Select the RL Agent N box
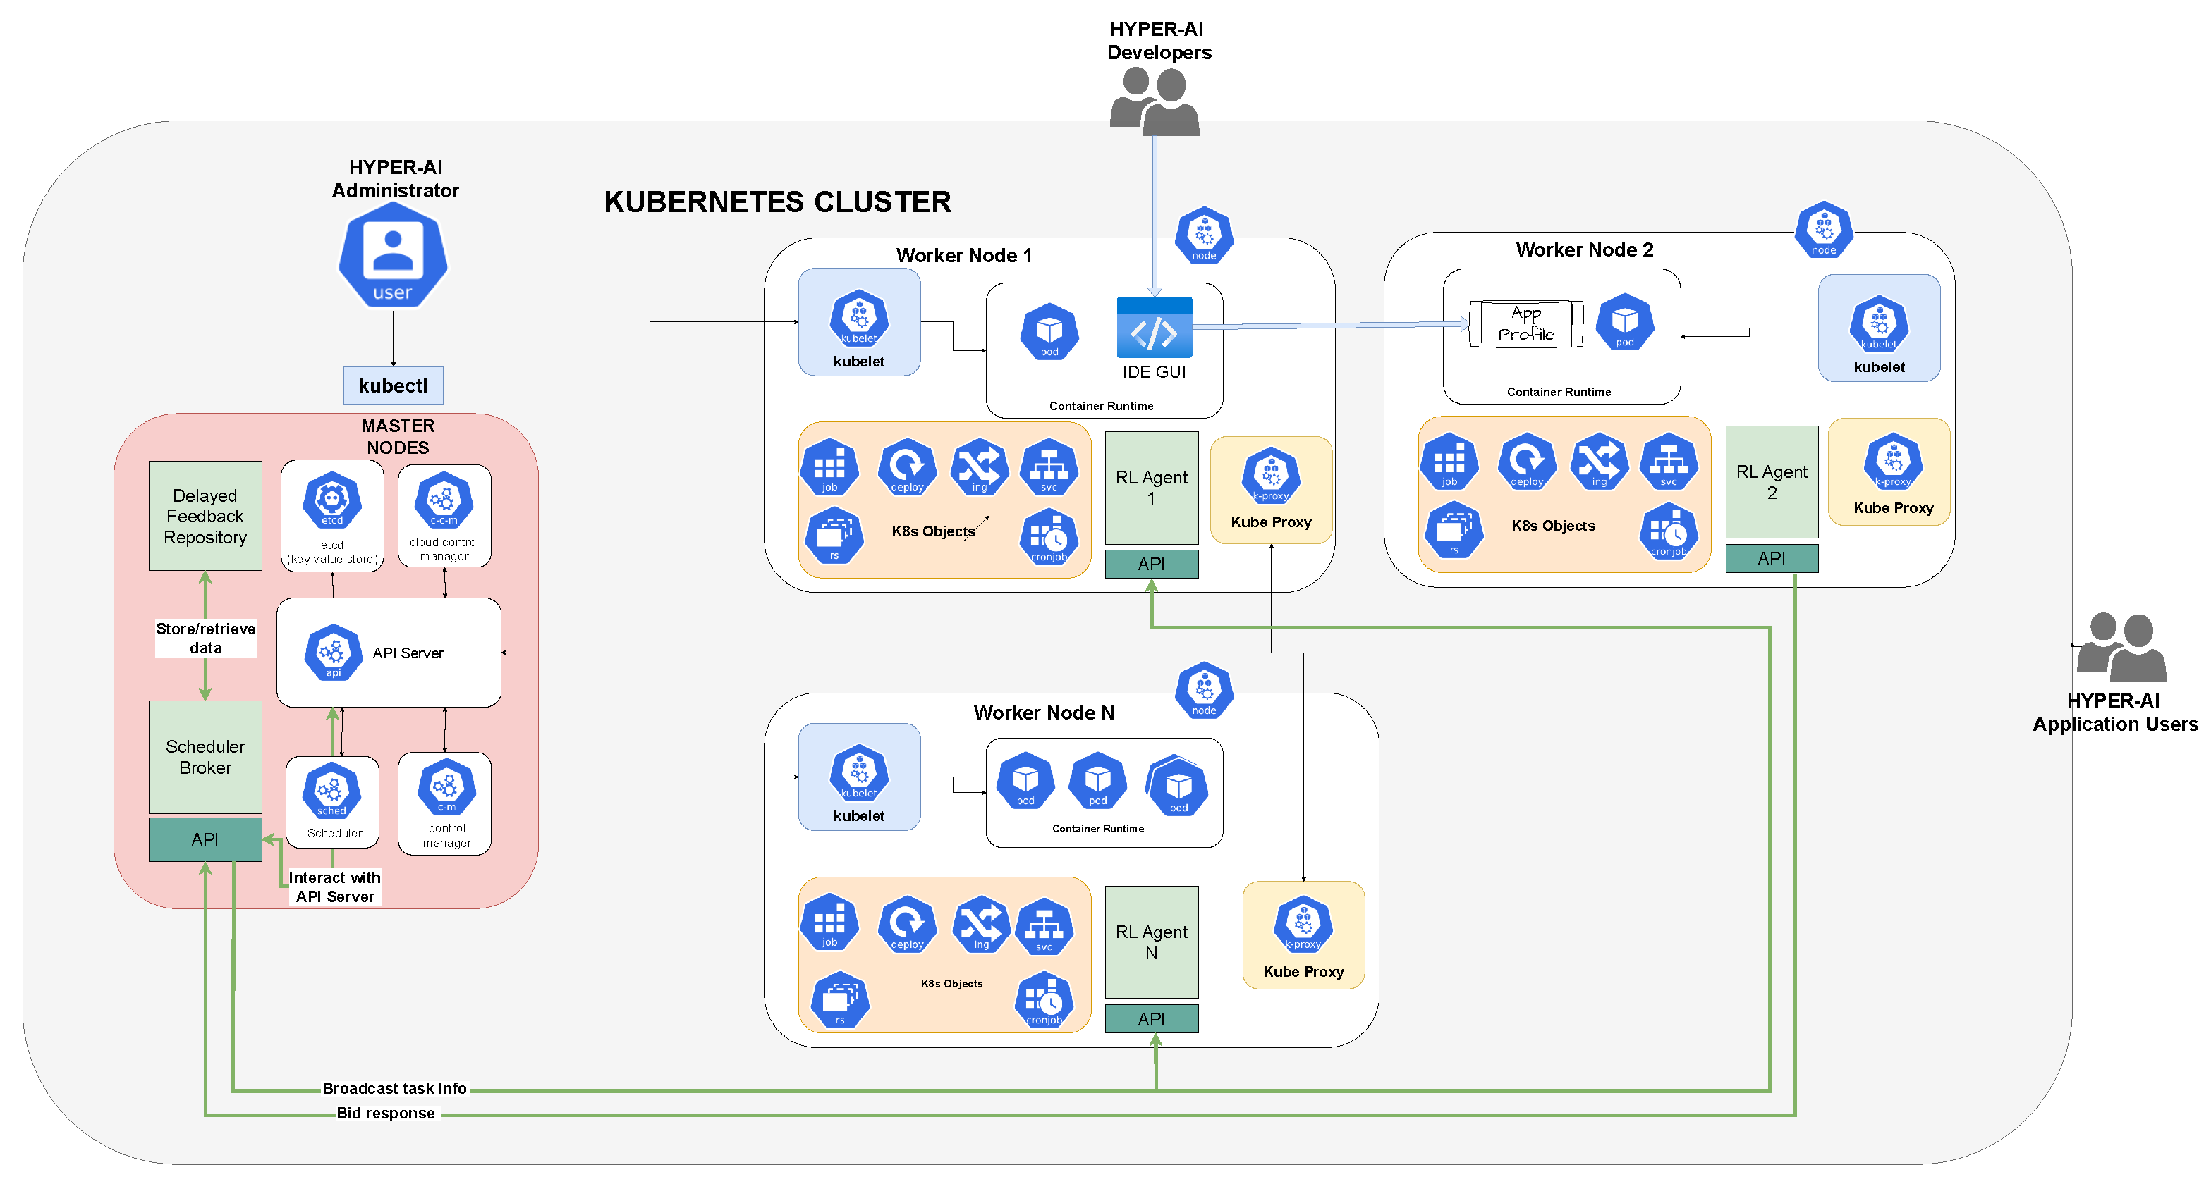2211x1184 pixels. coord(1151,942)
